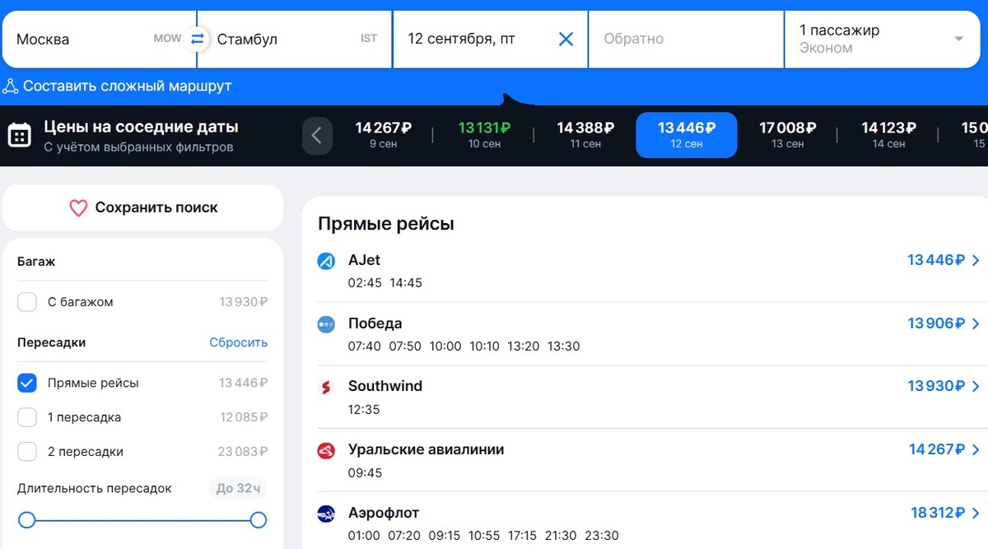Click С багажом price 13 930₽
Viewport: 988px width, 549px height.
[x=244, y=302]
